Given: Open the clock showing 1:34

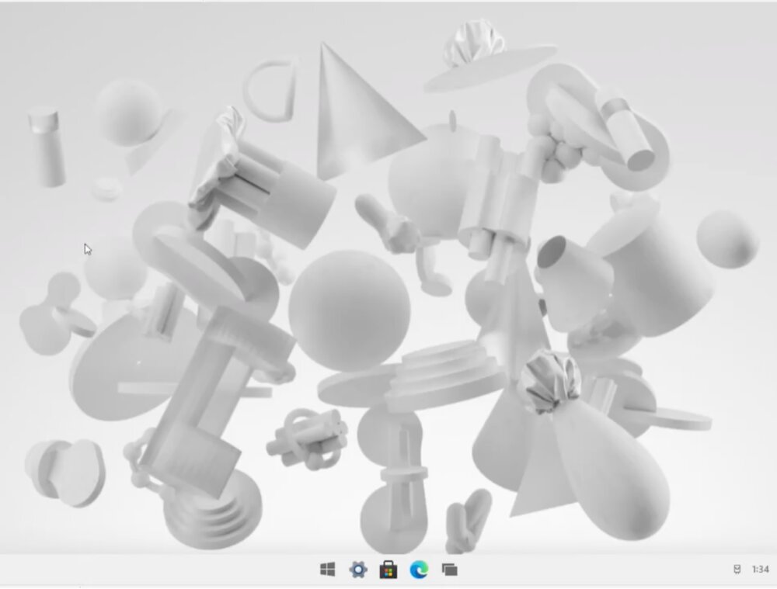Looking at the screenshot, I should click(x=760, y=570).
